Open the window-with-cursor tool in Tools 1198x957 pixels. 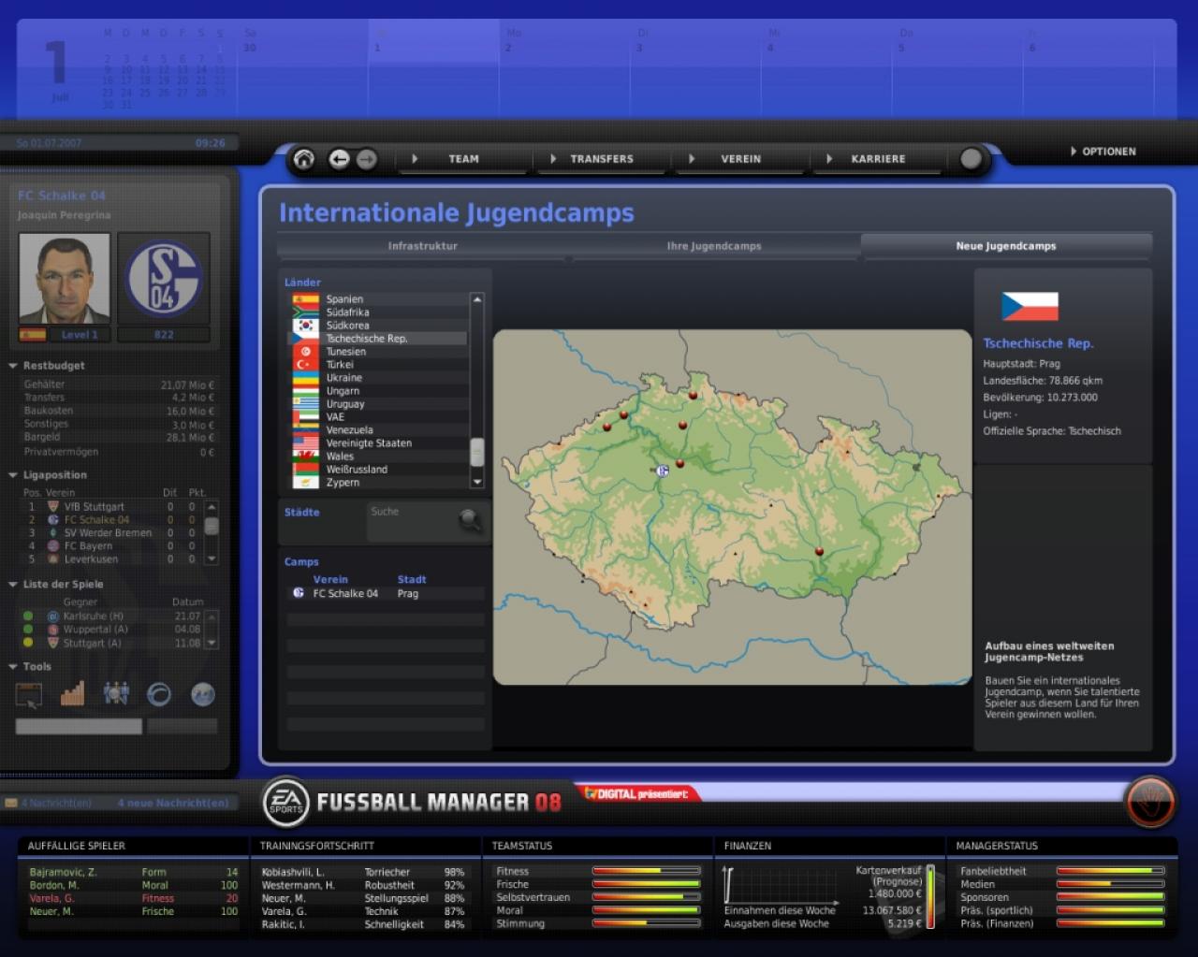pos(29,694)
